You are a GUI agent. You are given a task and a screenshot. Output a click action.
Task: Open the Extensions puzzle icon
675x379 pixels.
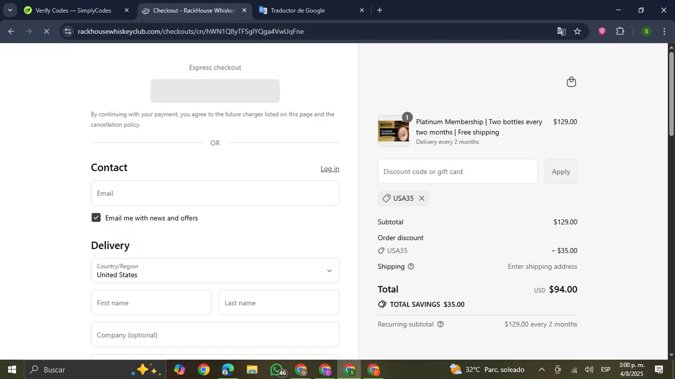[x=620, y=31]
